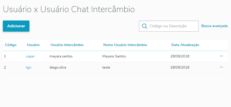The height and width of the screenshot is (107, 231).
Task: Click the Adicionar button
Action: tap(16, 26)
